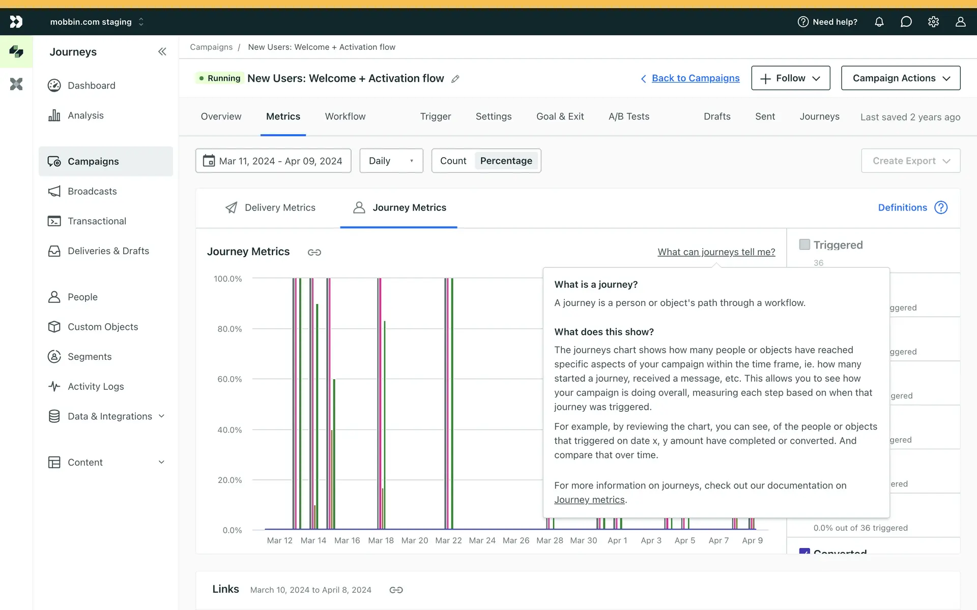Screen dimensions: 977x610
Task: Open the date range picker field
Action: coord(273,161)
